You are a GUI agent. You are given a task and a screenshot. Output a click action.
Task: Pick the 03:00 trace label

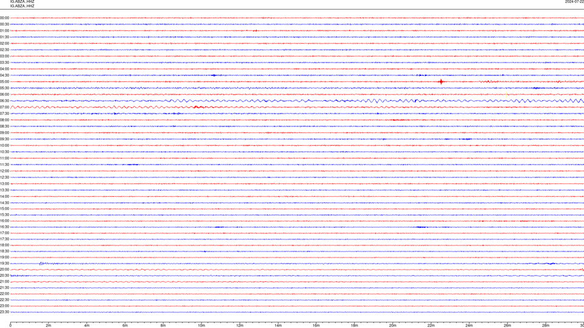pyautogui.click(x=4, y=56)
